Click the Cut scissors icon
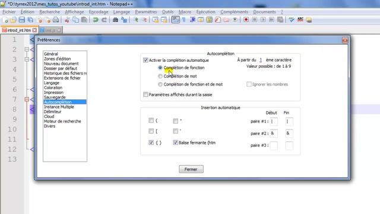This screenshot has height=214, width=380. click(67, 20)
